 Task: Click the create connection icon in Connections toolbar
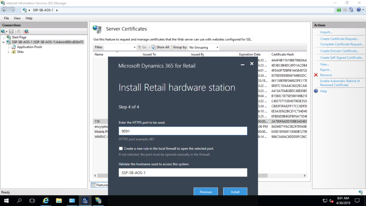point(3,31)
